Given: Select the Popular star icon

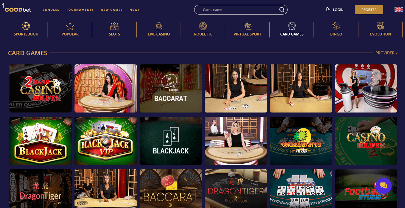Looking at the screenshot, I should pos(70,26).
